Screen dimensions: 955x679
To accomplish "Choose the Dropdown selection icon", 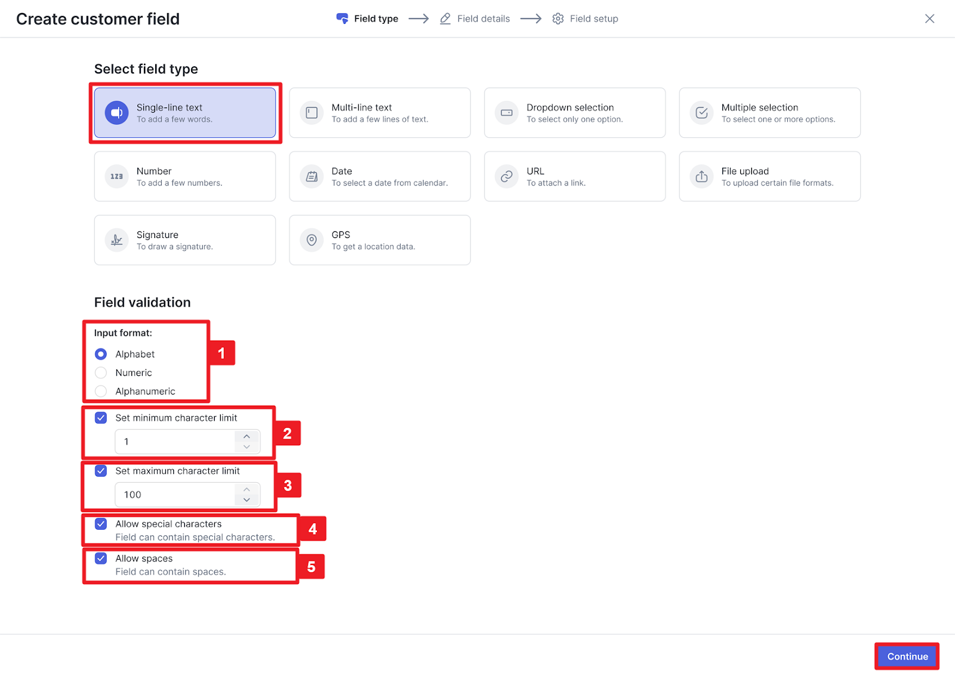I will coord(506,113).
